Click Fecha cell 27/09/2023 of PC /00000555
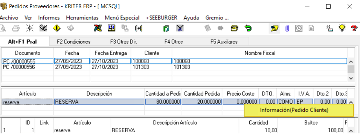360x136 pixels. [72, 61]
